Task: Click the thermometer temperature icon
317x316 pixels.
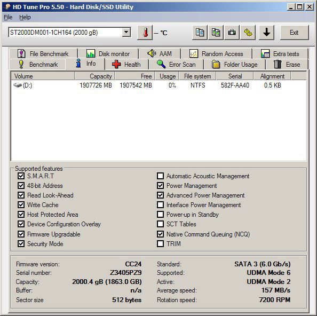Action: click(x=145, y=33)
